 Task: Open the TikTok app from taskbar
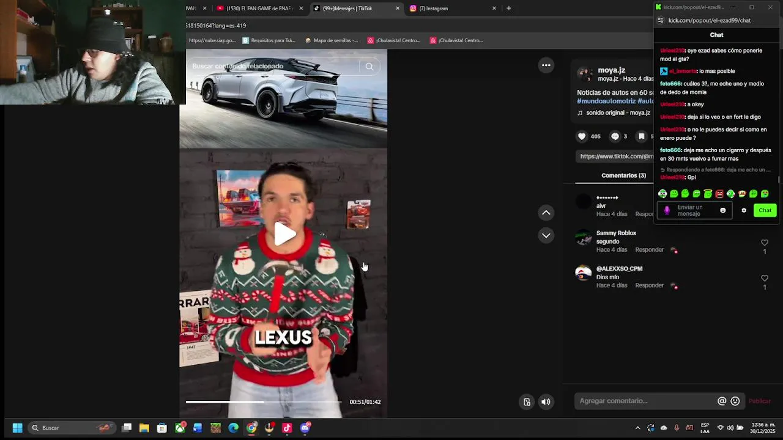pos(287,428)
